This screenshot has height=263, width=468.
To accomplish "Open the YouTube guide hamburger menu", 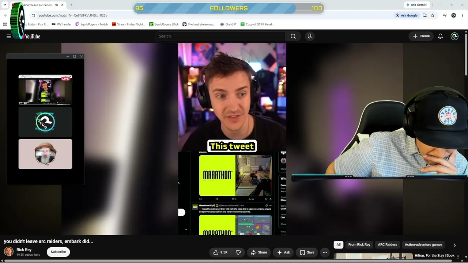I will (9, 36).
